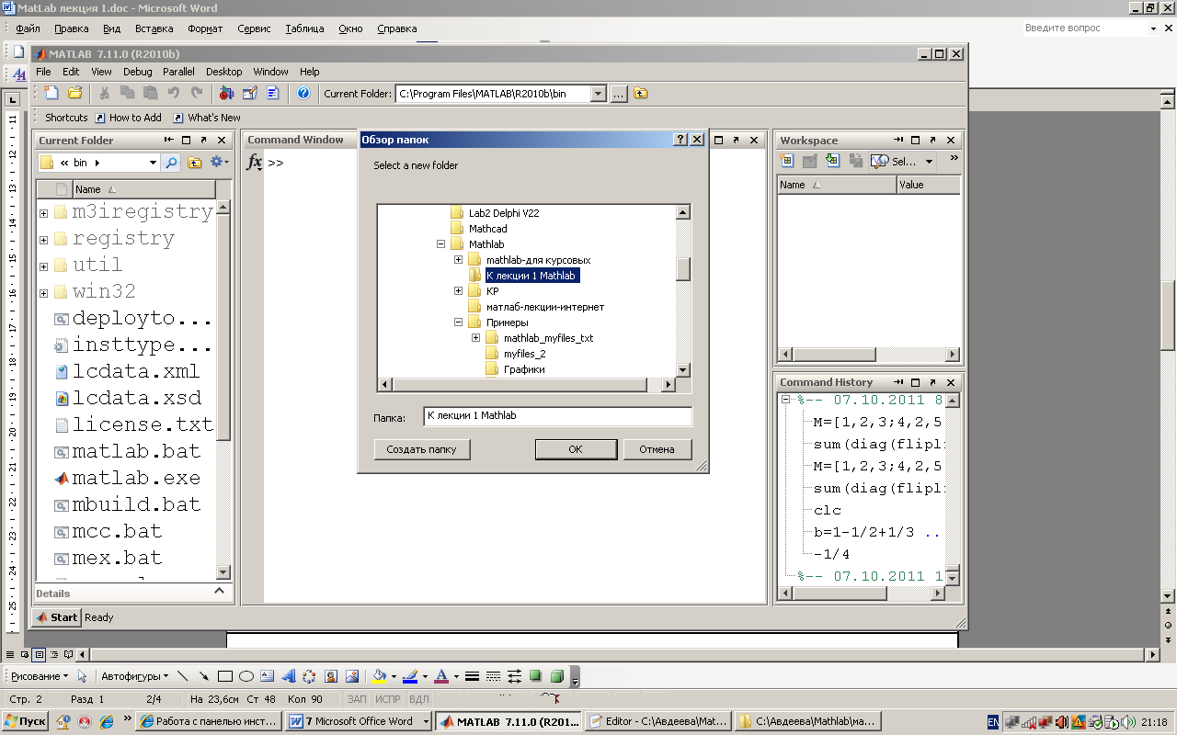Viewport: 1177px width, 735px height.
Task: Go up one folder level in toolbar
Action: click(x=641, y=94)
